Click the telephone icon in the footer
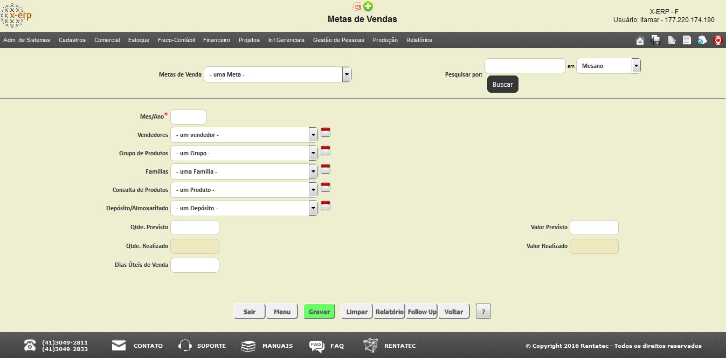Viewport: 726px width, 358px height. (30, 346)
